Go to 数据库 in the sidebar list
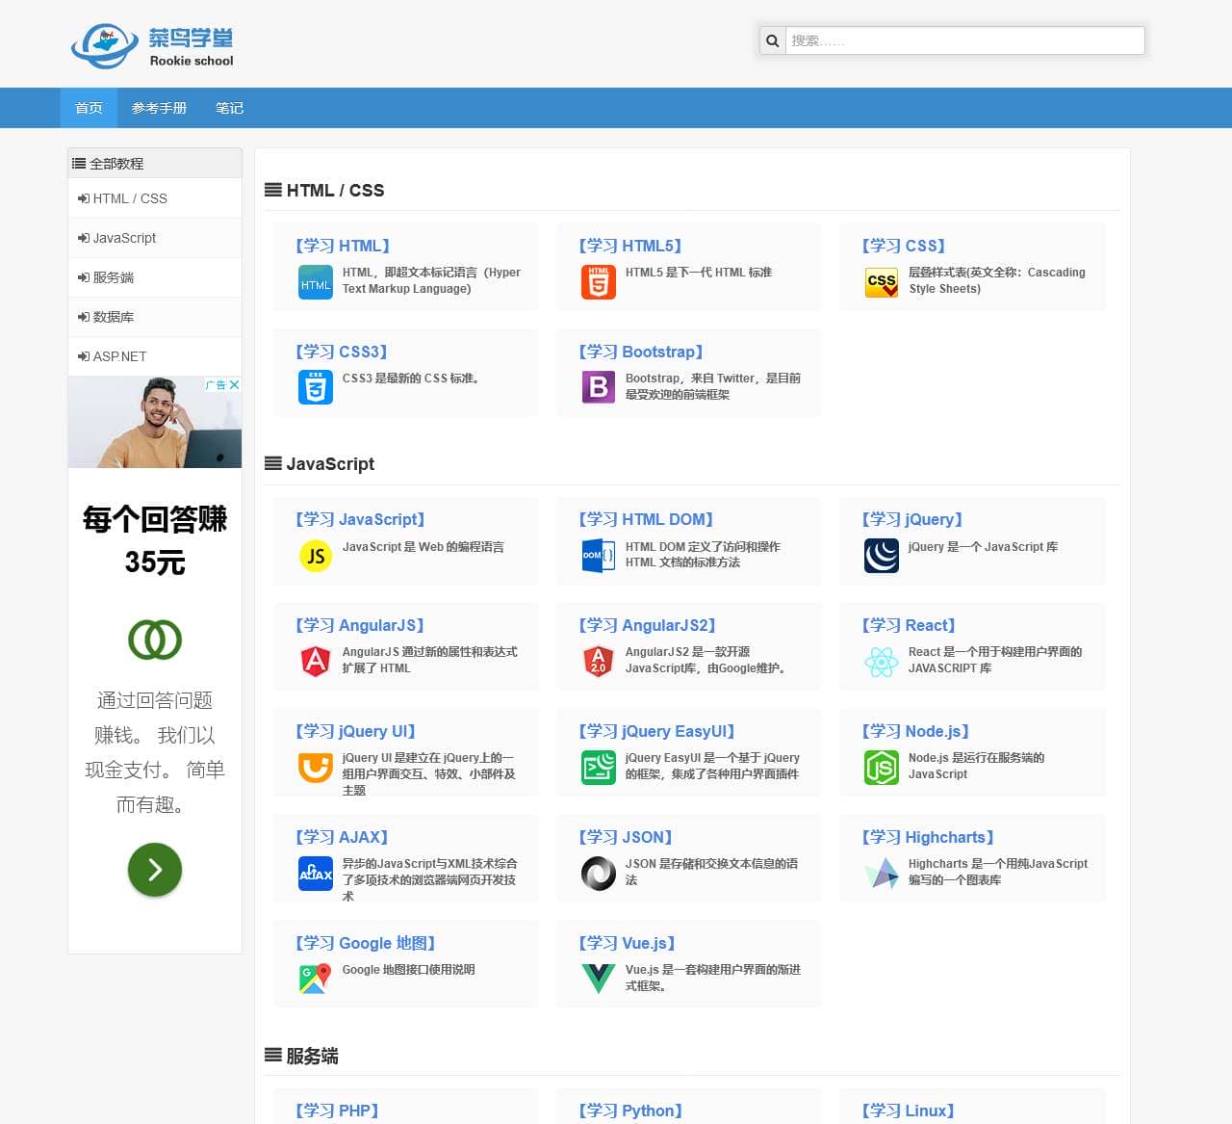This screenshot has width=1232, height=1124. click(113, 317)
